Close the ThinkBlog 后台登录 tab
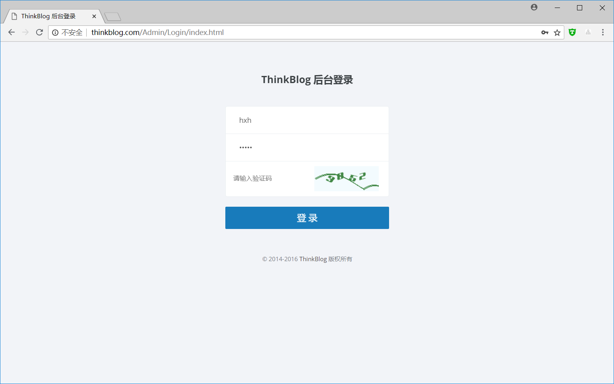This screenshot has height=384, width=614. [94, 16]
